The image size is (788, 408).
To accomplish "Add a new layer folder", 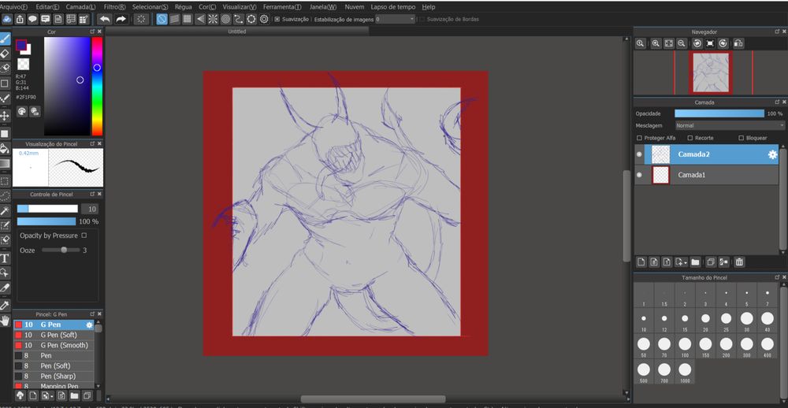I will (x=695, y=261).
